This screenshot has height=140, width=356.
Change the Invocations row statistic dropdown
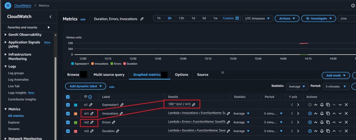click(241, 113)
